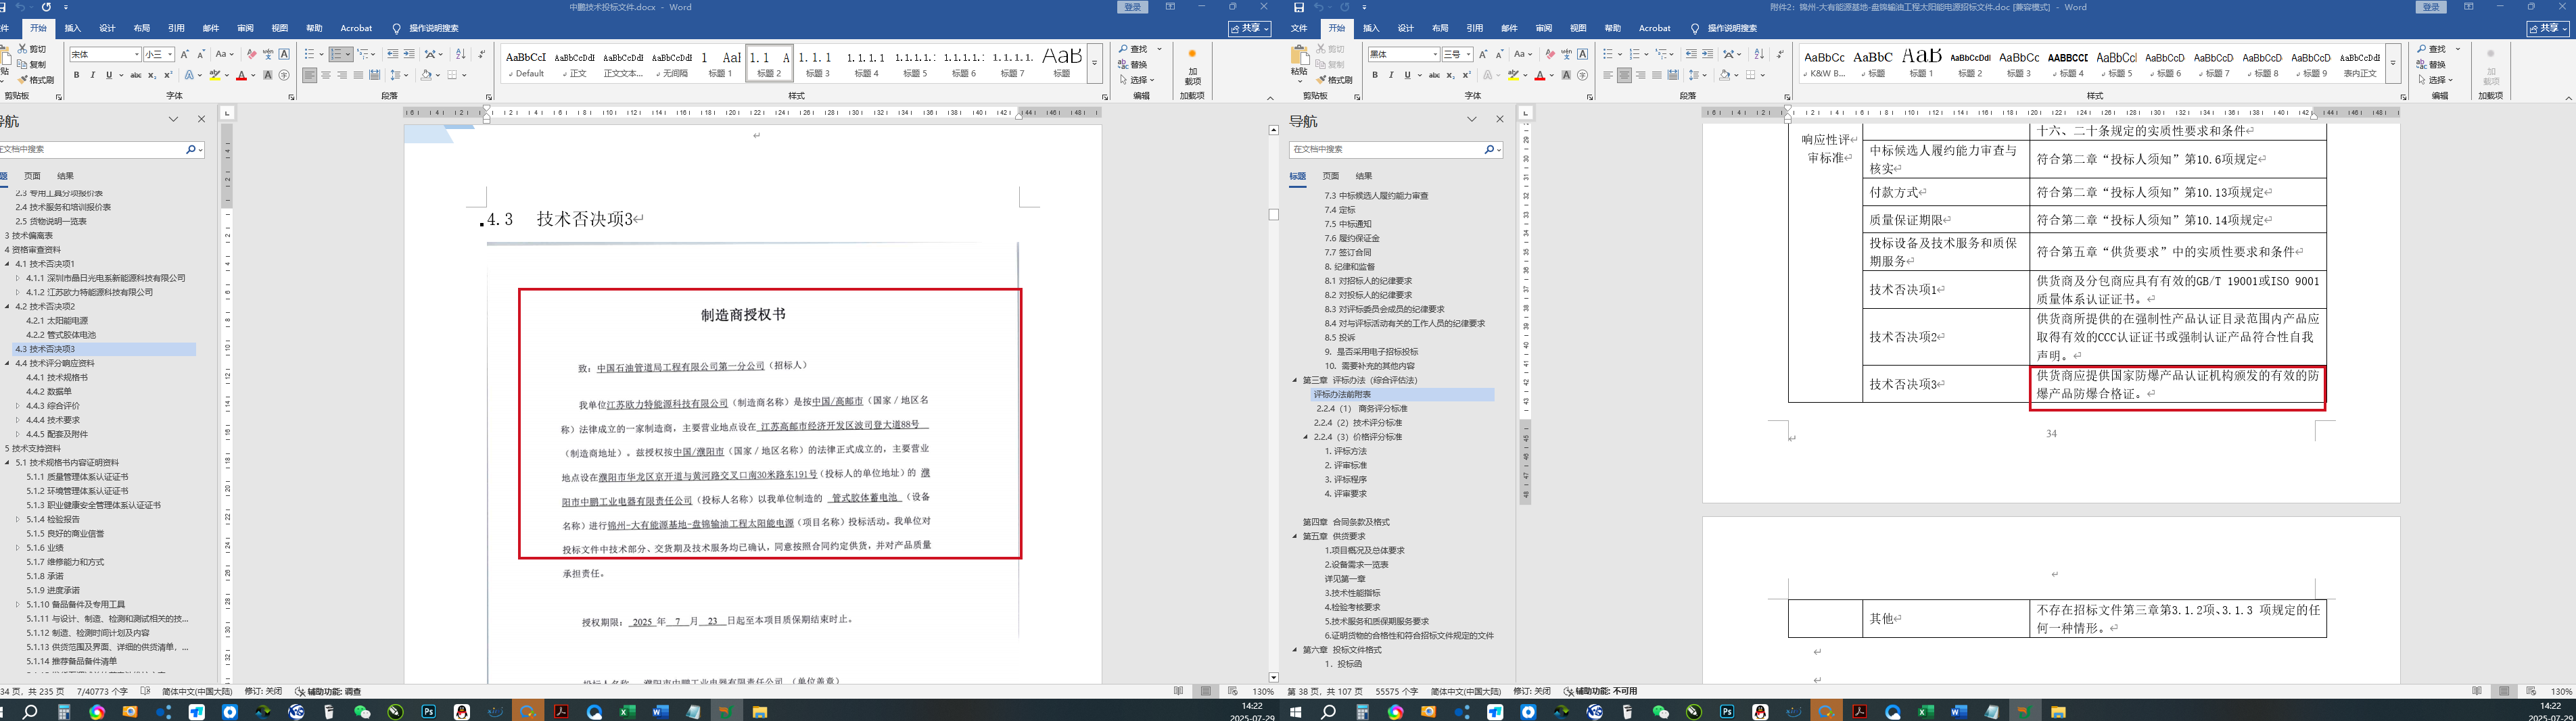Click 替换 in the left Word window
Screen dimensions: 2576x721
click(x=1133, y=65)
